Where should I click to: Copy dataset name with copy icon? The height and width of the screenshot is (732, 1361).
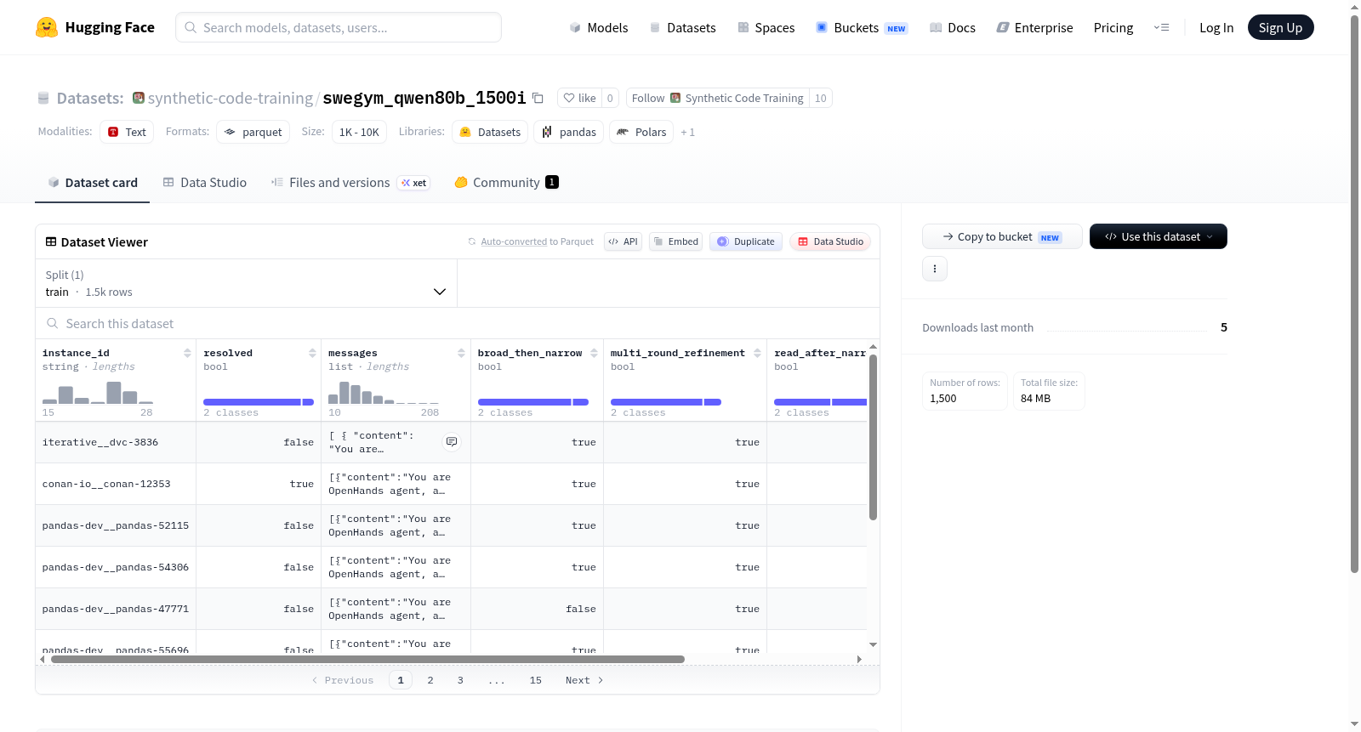(538, 98)
